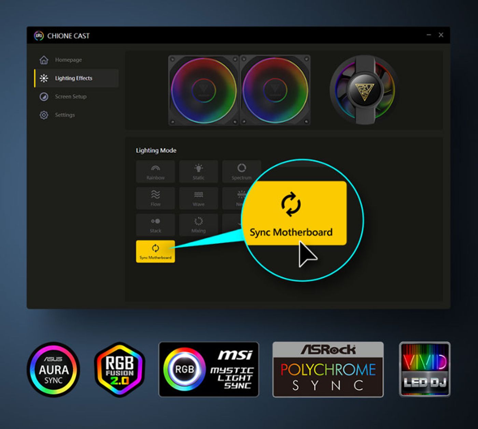This screenshot has width=478, height=429.
Task: Pick the Flow lighting mode
Action: tap(155, 198)
